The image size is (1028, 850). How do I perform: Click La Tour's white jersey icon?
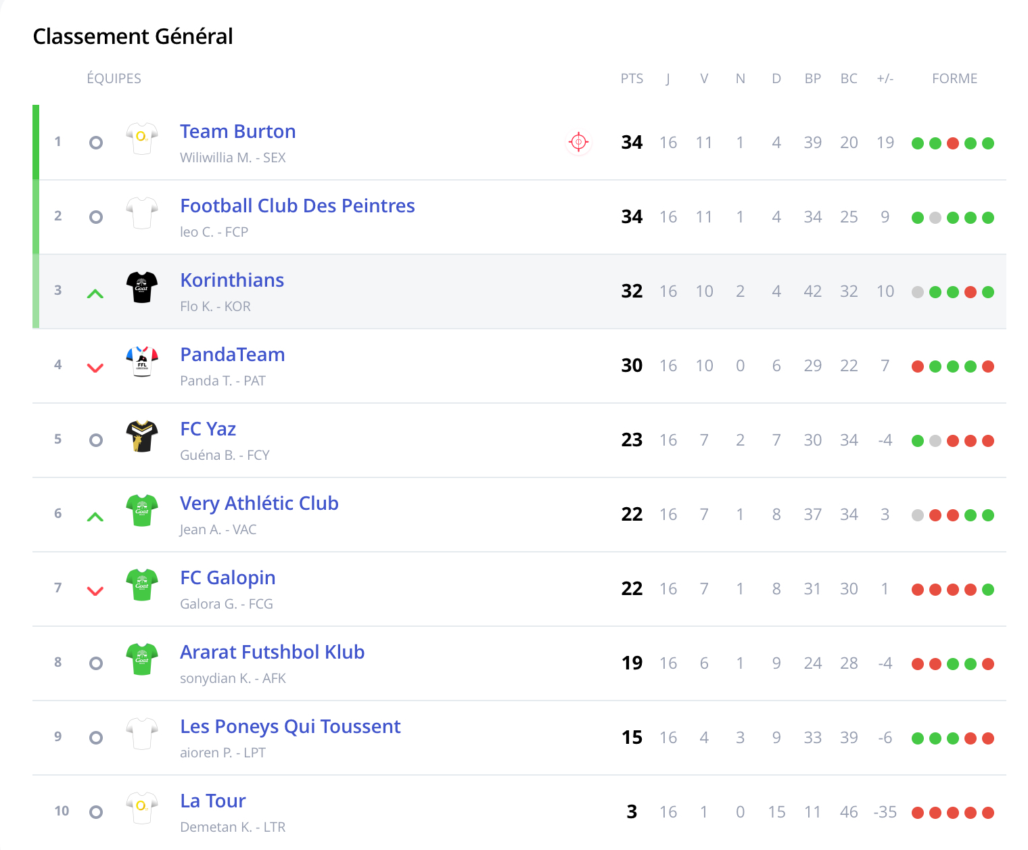tap(142, 808)
